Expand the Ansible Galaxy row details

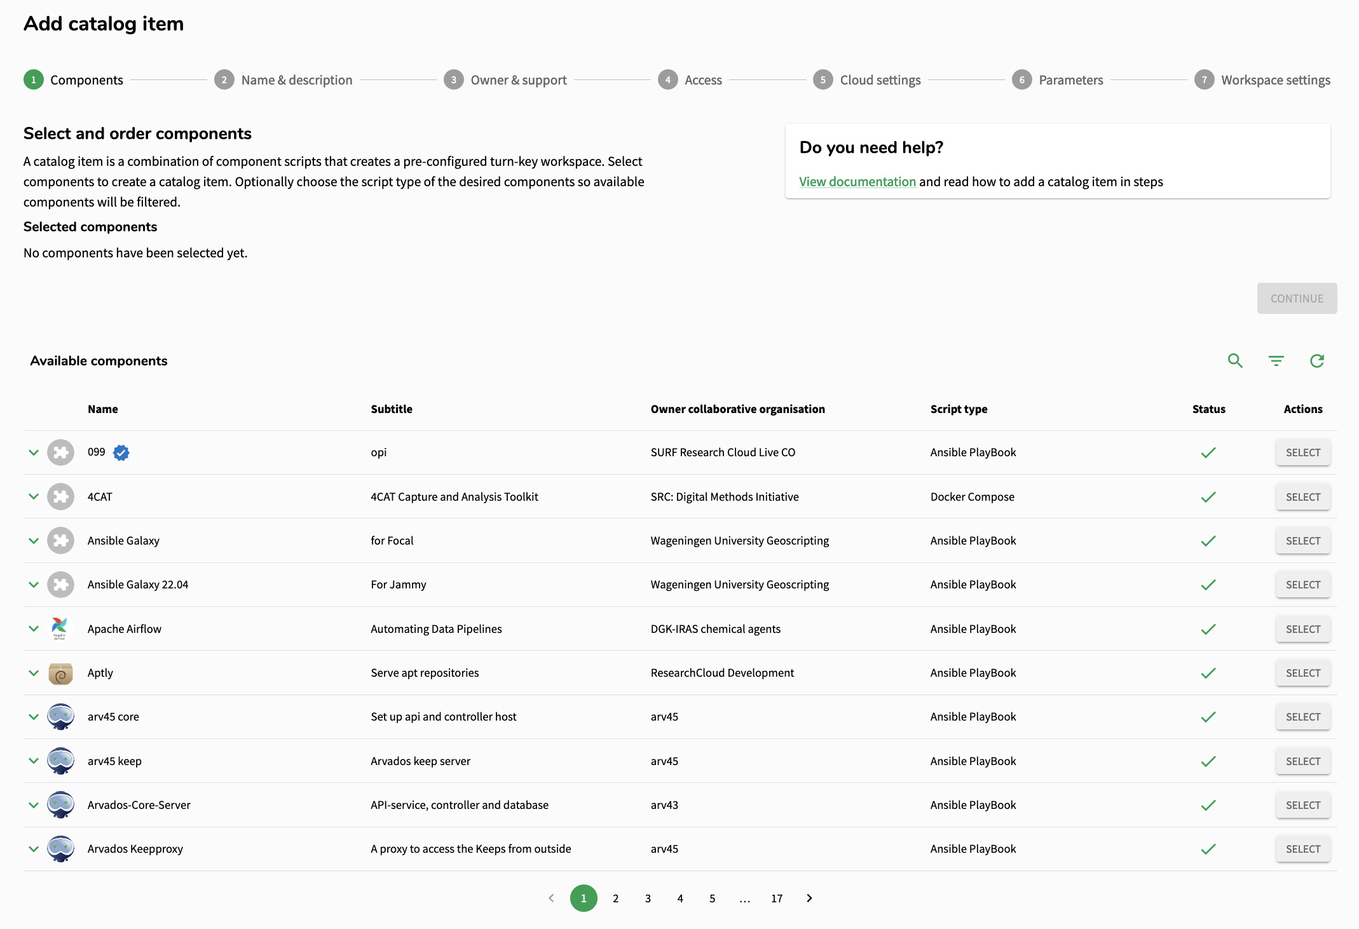pos(34,541)
